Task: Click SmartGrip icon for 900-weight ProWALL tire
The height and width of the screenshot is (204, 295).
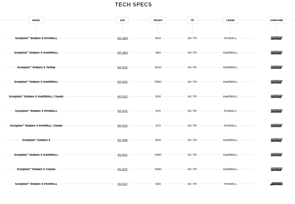Action: coord(276,38)
